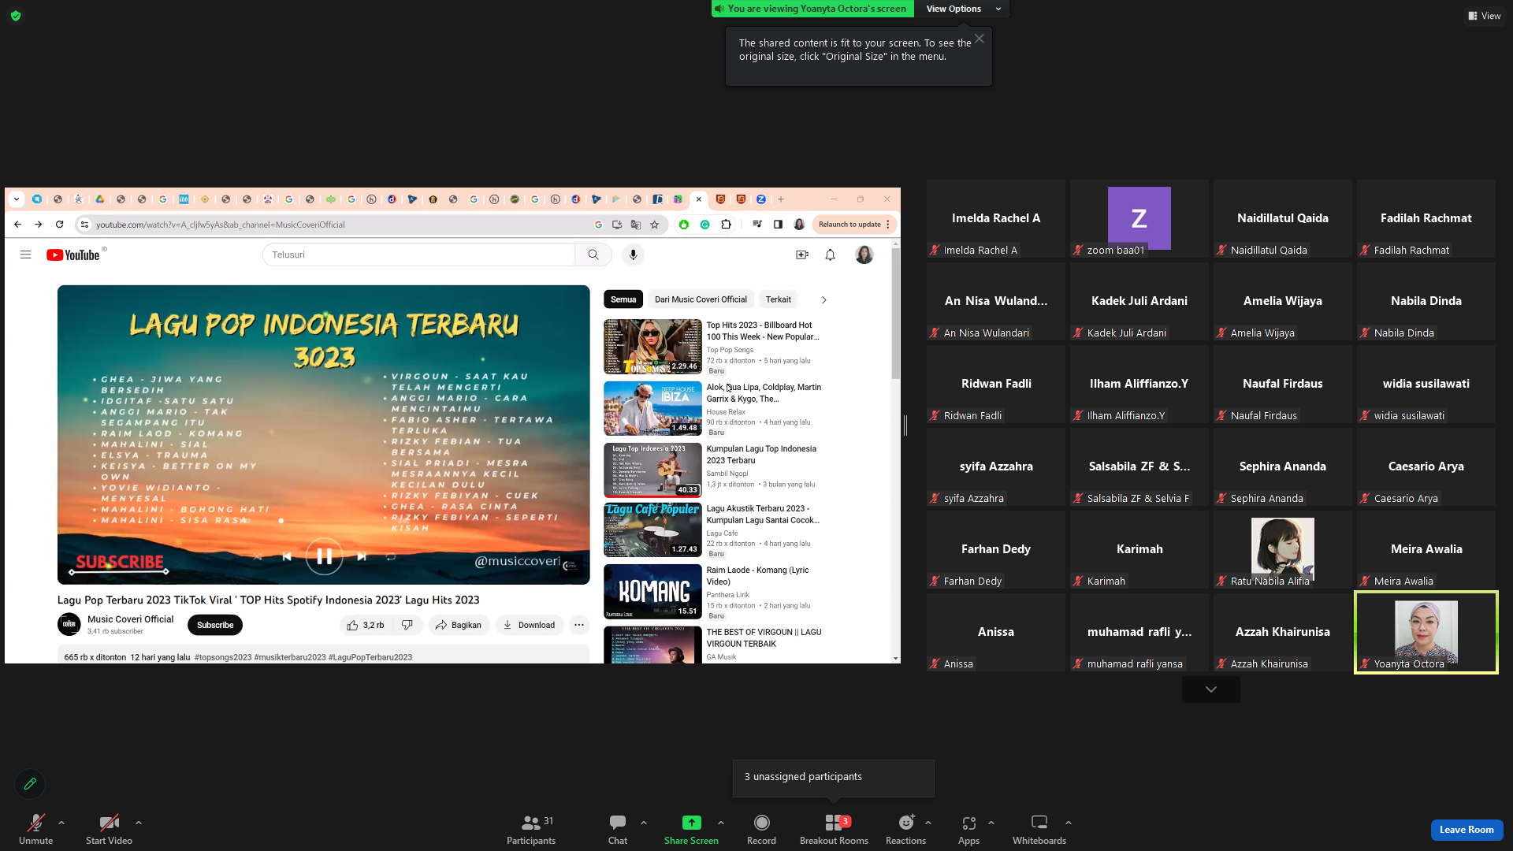Open audio options arrow beside Unmute
This screenshot has width=1513, height=851.
[61, 823]
